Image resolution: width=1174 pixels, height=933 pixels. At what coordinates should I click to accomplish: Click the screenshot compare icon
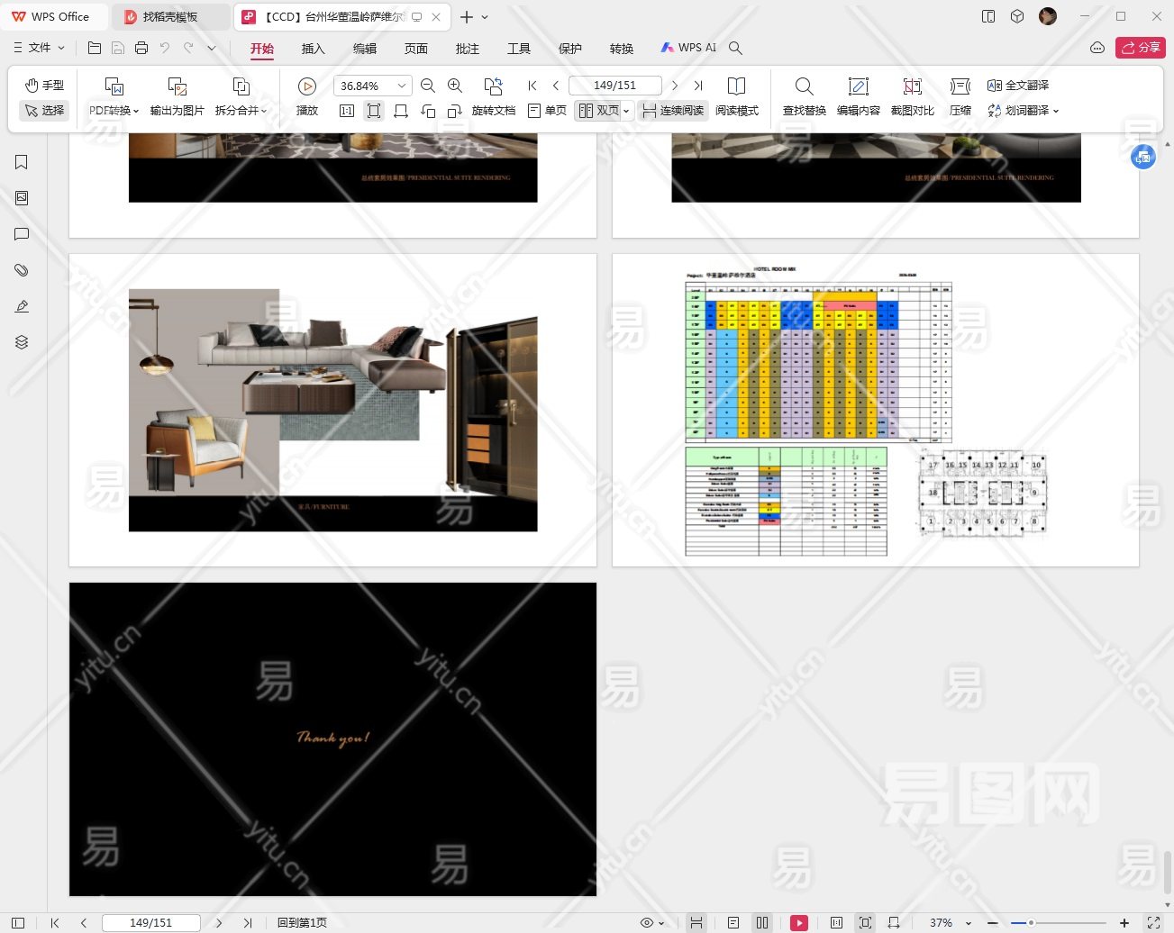tap(912, 86)
